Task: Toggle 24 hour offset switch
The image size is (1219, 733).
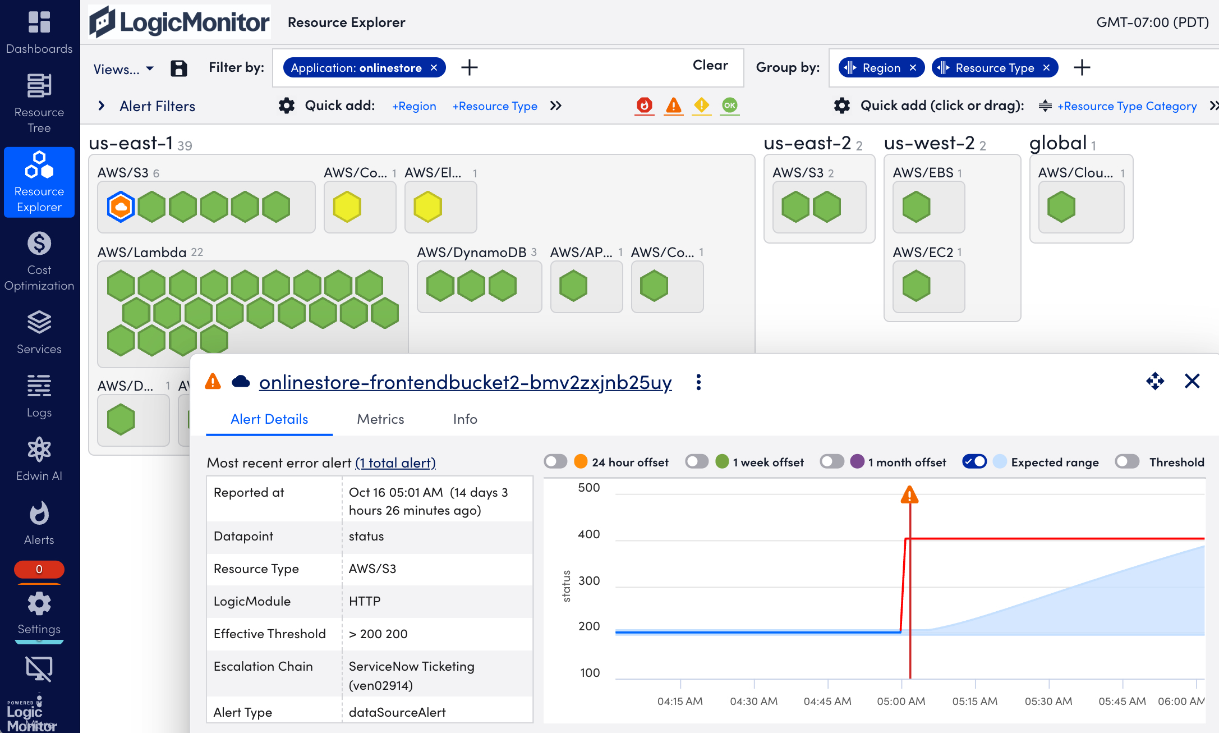Action: pyautogui.click(x=555, y=461)
